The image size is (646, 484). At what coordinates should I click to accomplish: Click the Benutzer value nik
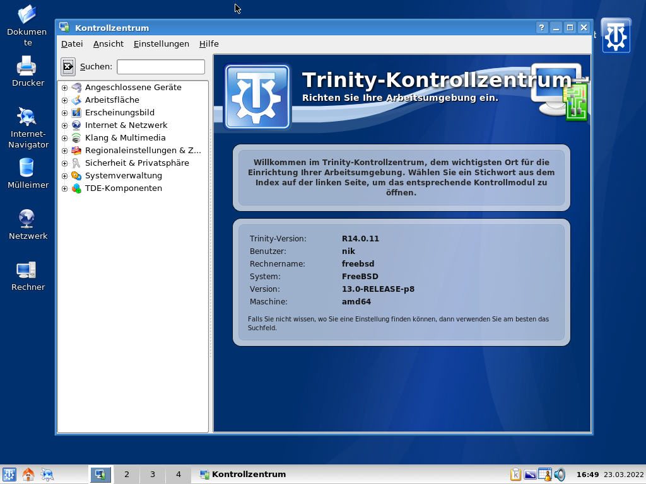click(348, 251)
